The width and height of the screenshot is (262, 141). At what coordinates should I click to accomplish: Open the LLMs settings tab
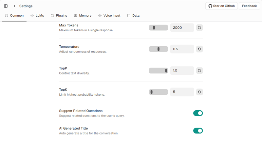pos(37,15)
